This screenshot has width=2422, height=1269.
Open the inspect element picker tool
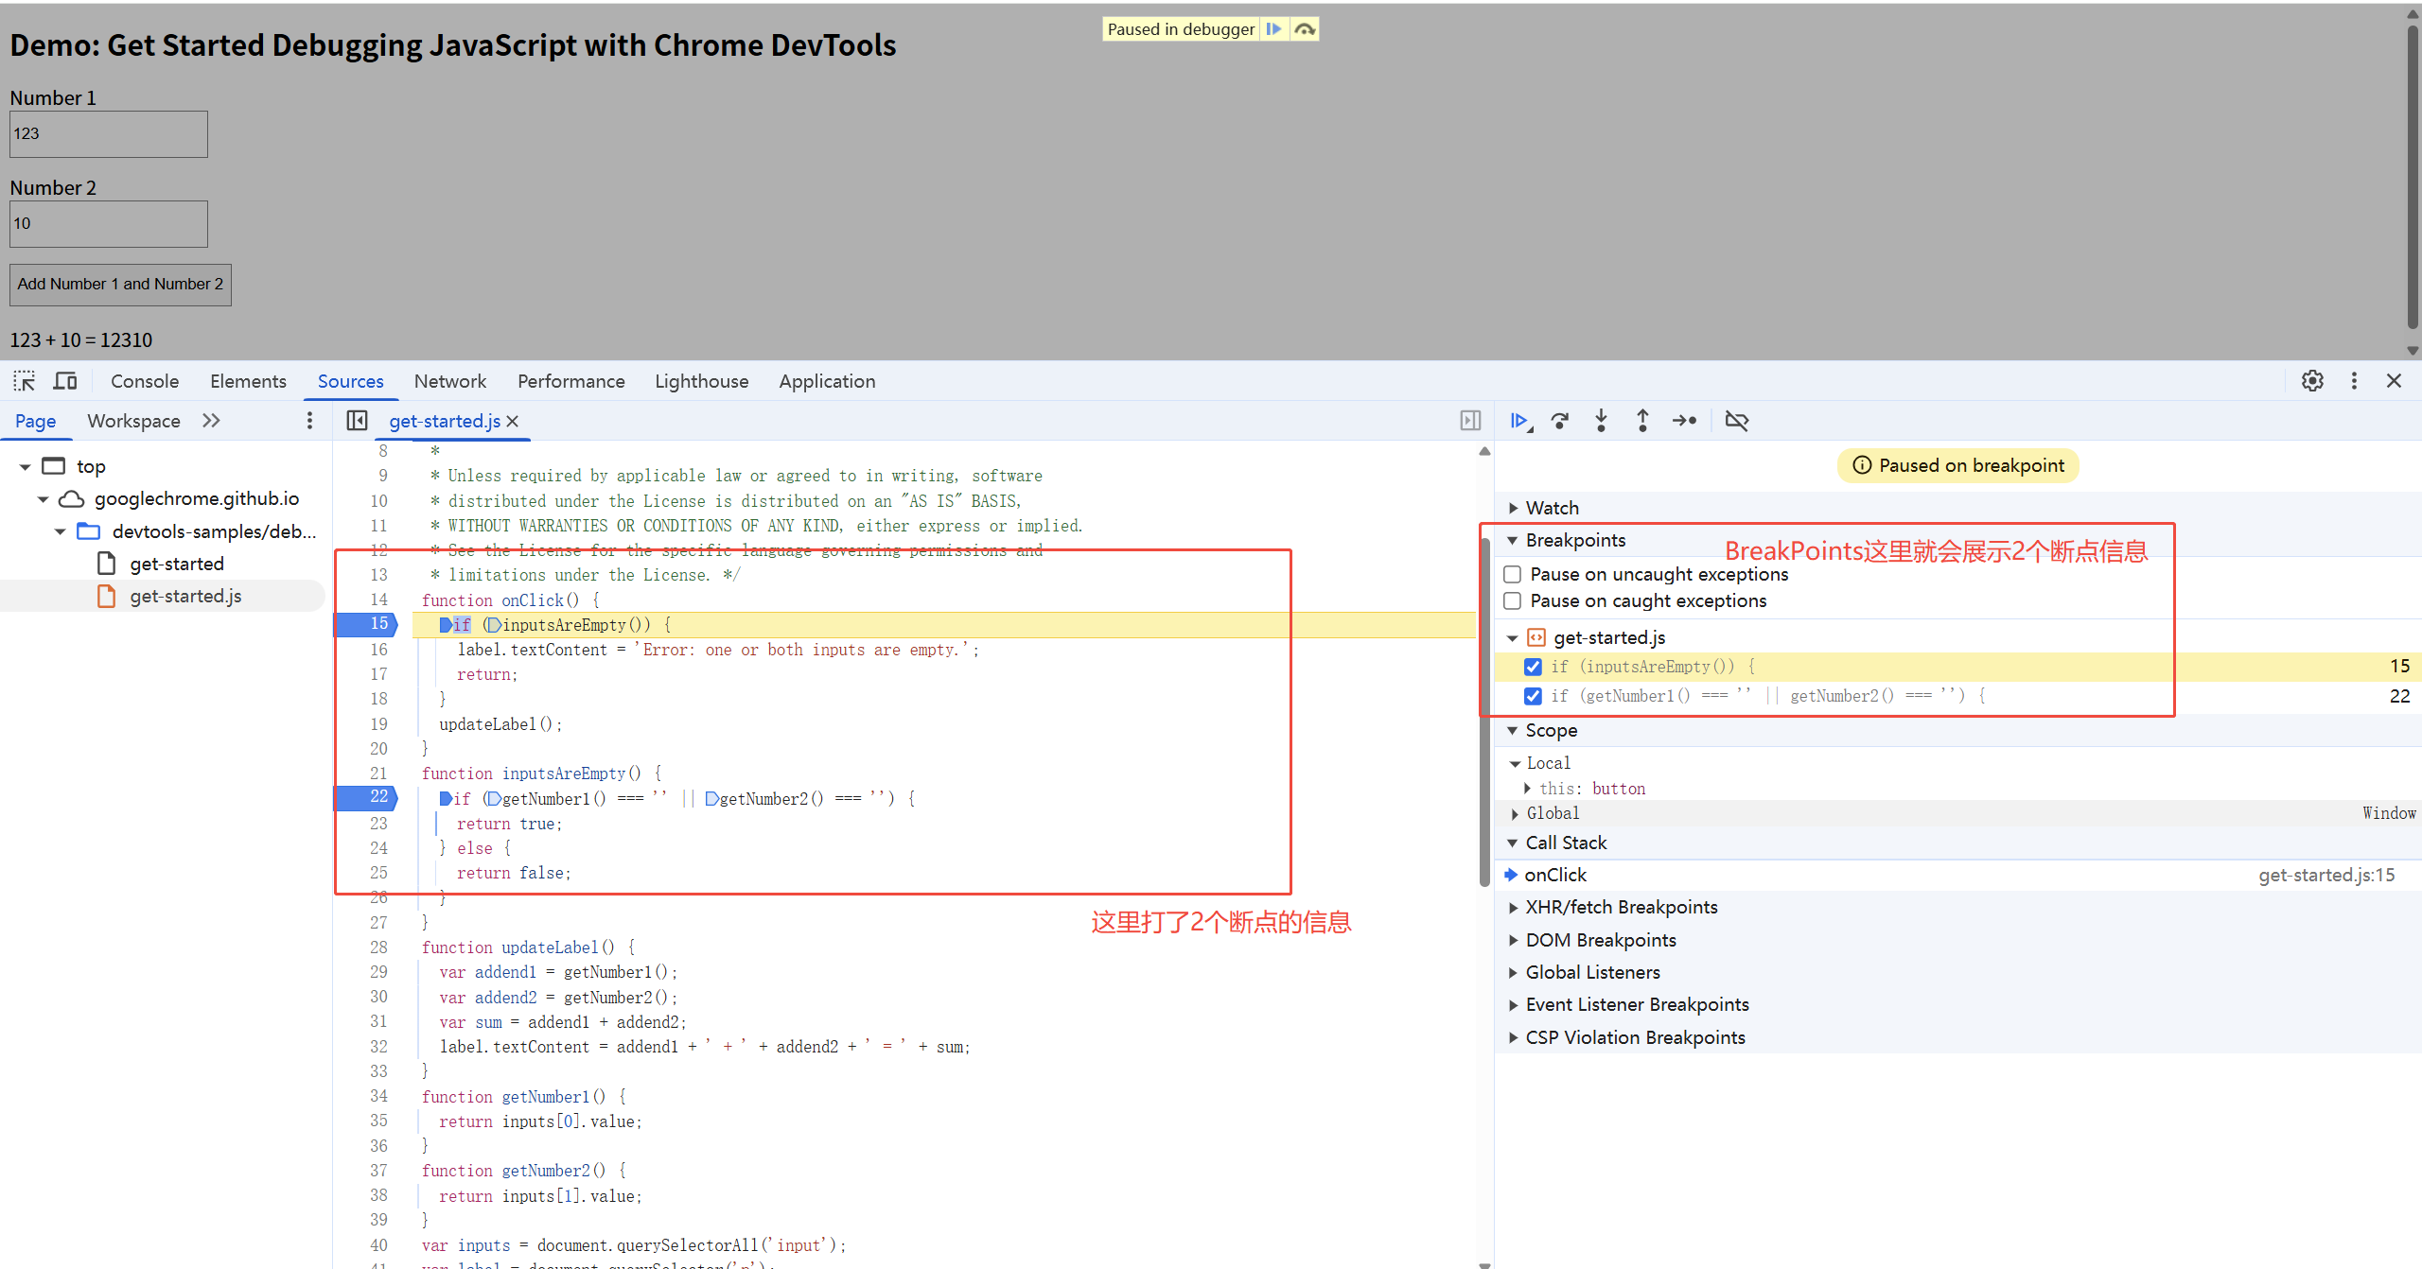tap(25, 381)
